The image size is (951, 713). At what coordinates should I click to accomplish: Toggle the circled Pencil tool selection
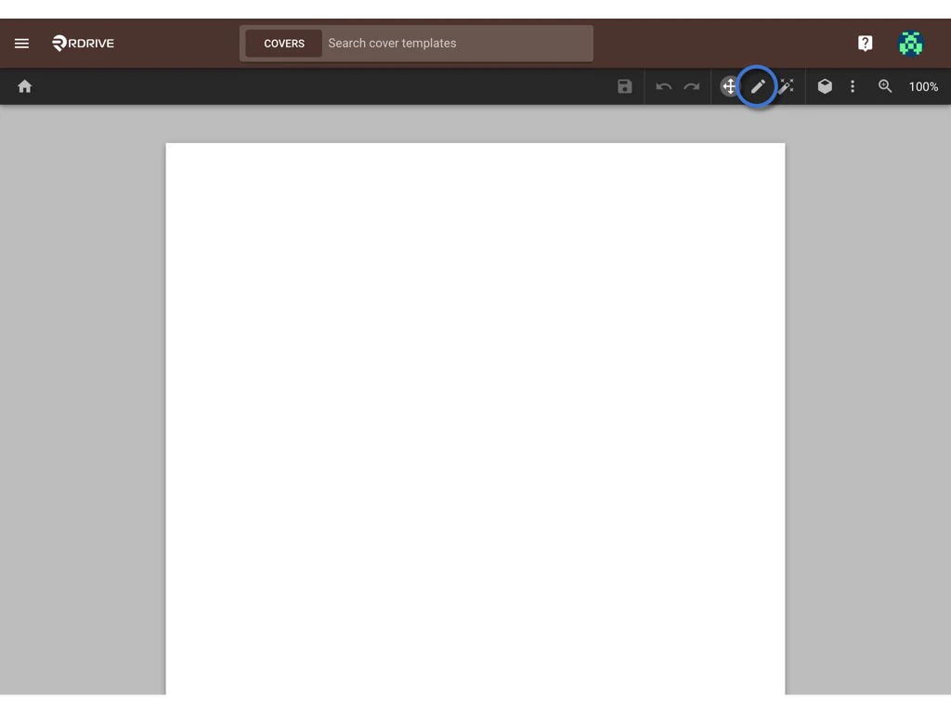tap(758, 86)
